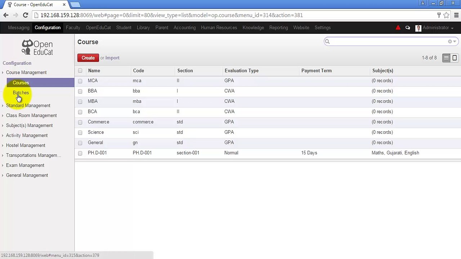Tick the select-all checkbox in the table header
461x259 pixels.
(x=80, y=71)
